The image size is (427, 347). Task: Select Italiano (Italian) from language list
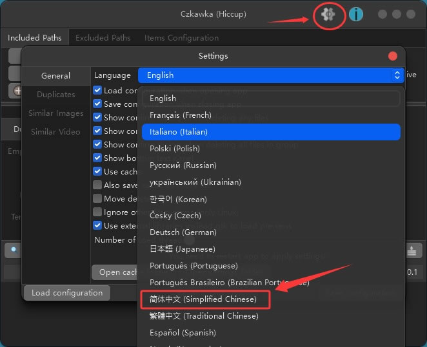[x=179, y=132]
